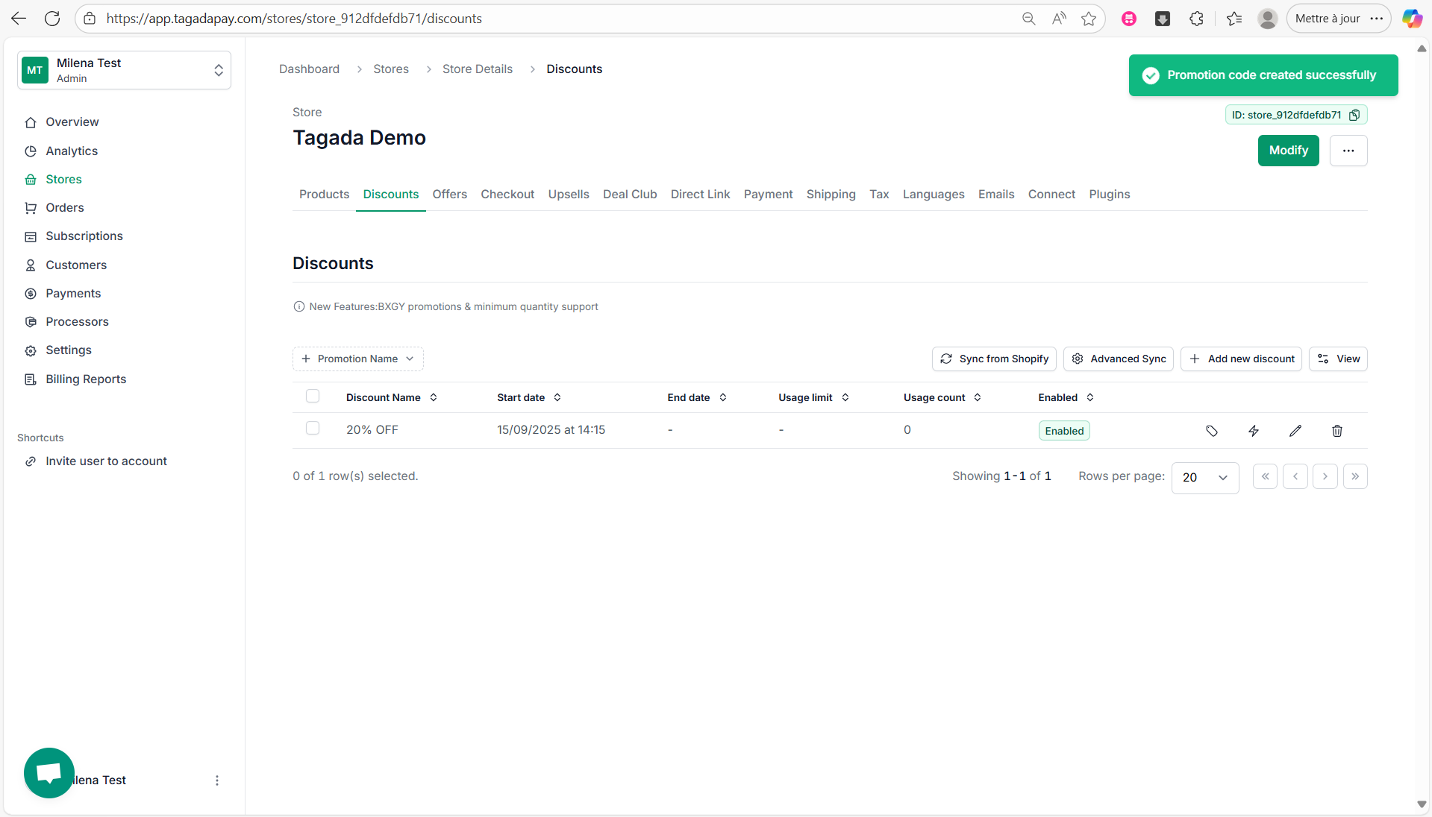Screen dimensions: 1432x817
Task: Click the lightning bolt icon in discount row
Action: (x=1254, y=431)
